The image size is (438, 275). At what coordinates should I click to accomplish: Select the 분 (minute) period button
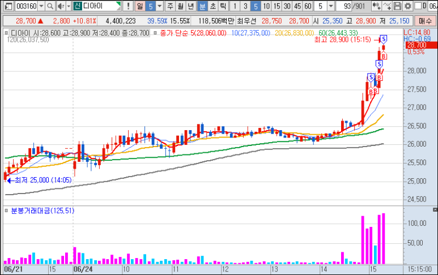[202, 6]
